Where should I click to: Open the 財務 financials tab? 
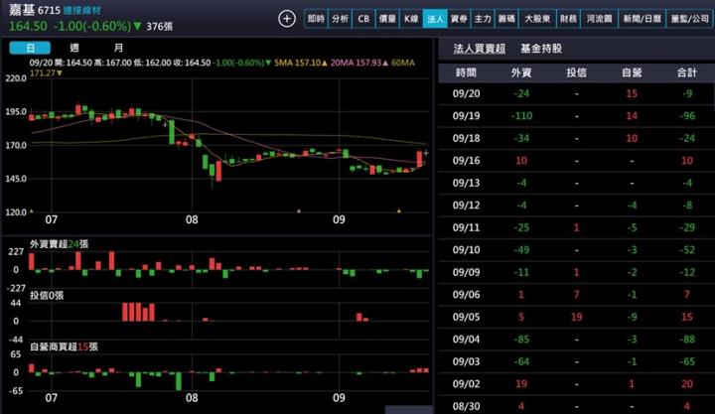[x=568, y=18]
